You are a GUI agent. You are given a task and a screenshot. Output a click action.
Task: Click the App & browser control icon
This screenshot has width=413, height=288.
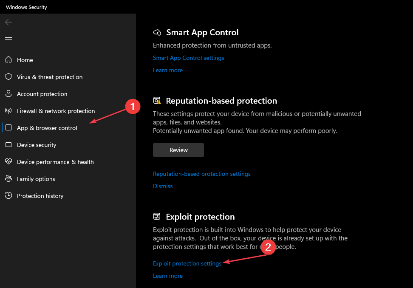pos(8,128)
